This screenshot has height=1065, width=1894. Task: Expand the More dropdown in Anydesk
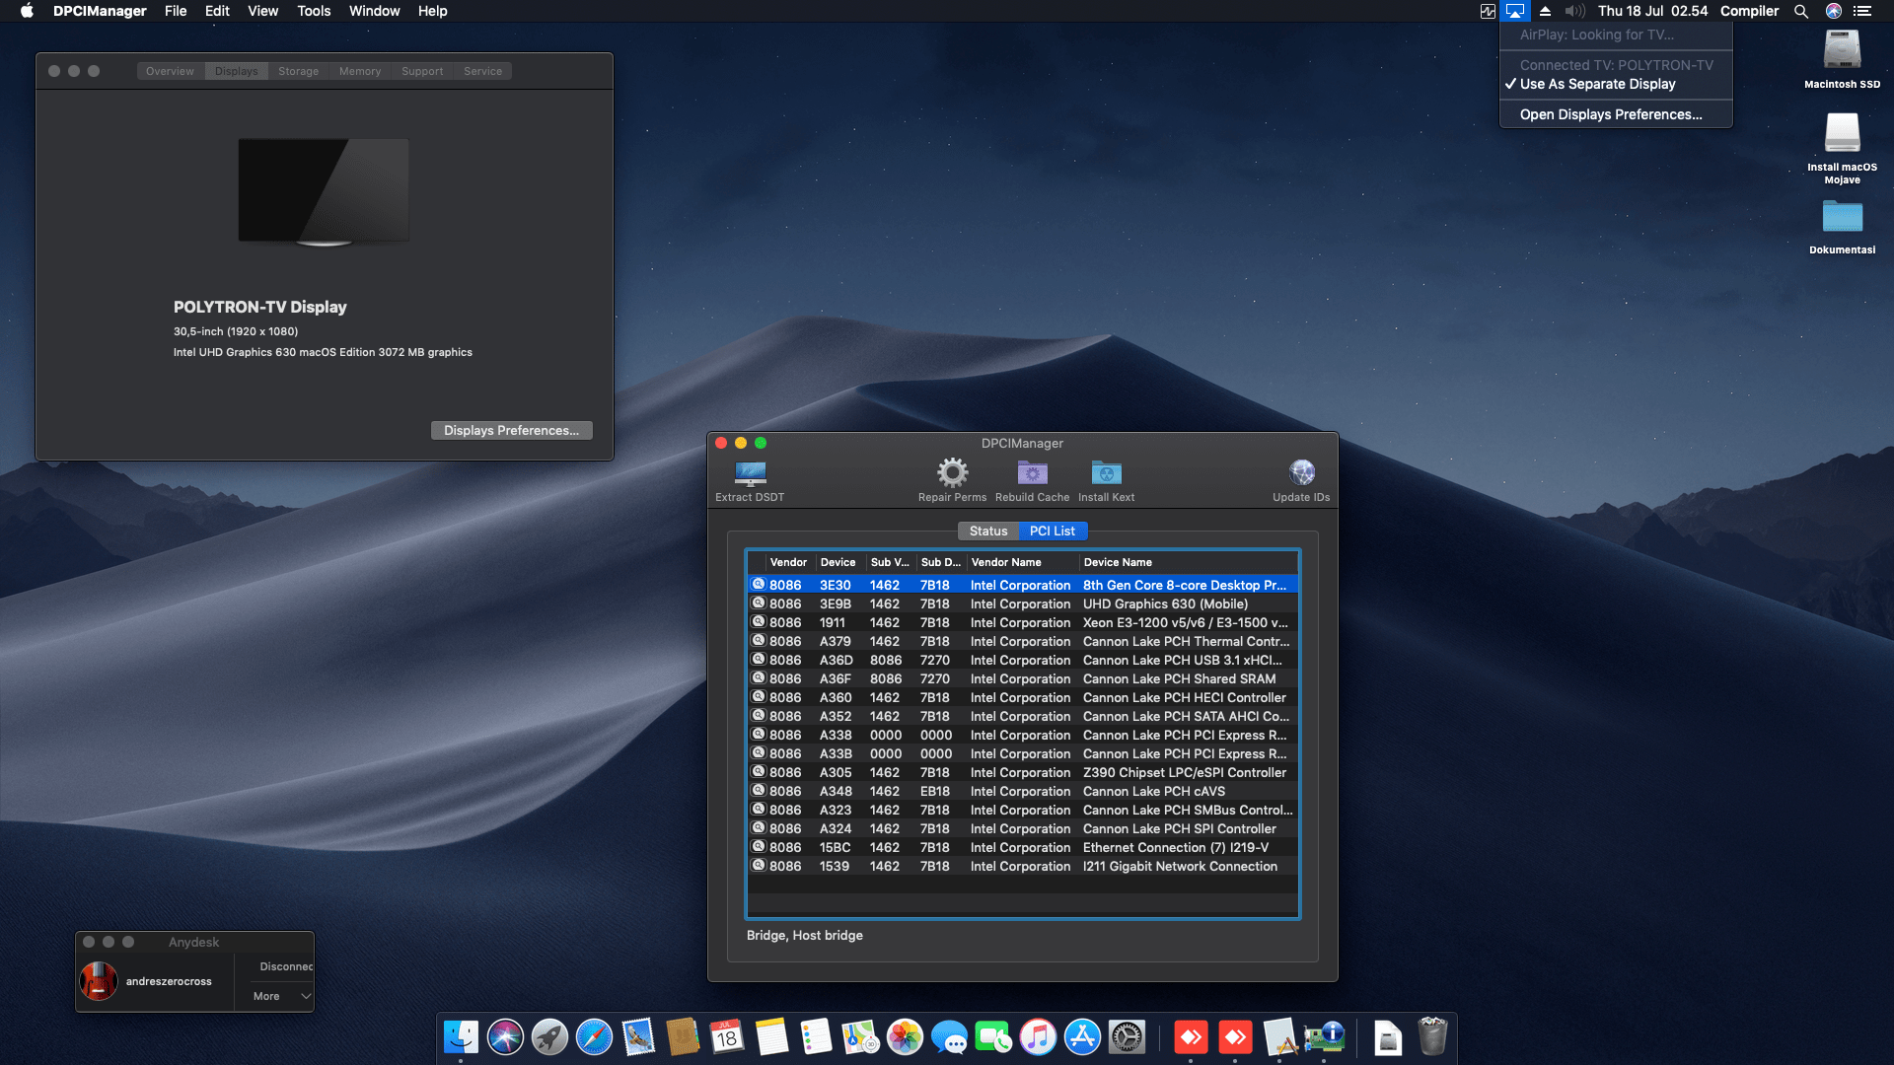click(x=281, y=996)
